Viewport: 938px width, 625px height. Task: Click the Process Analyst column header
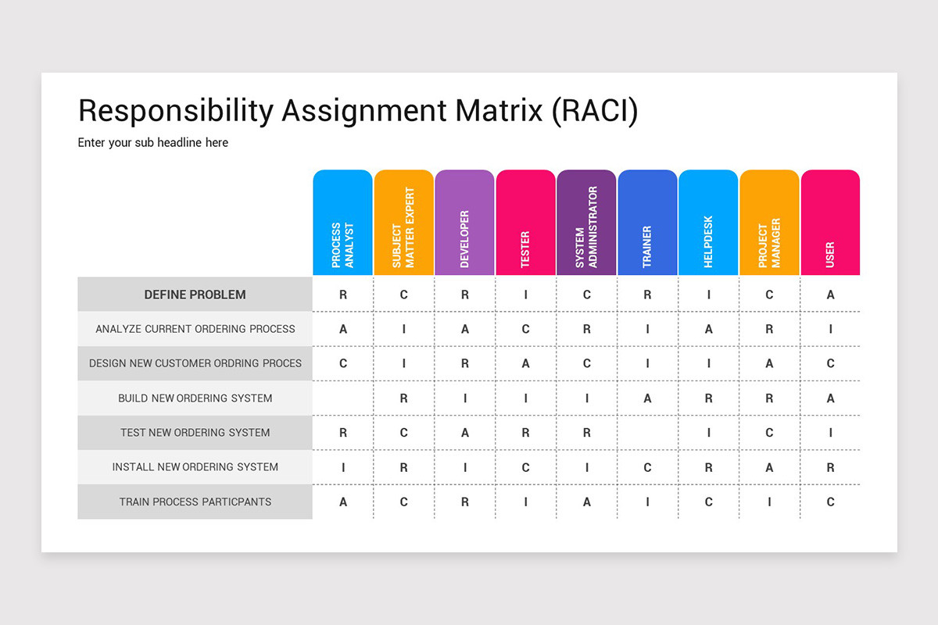click(x=342, y=223)
